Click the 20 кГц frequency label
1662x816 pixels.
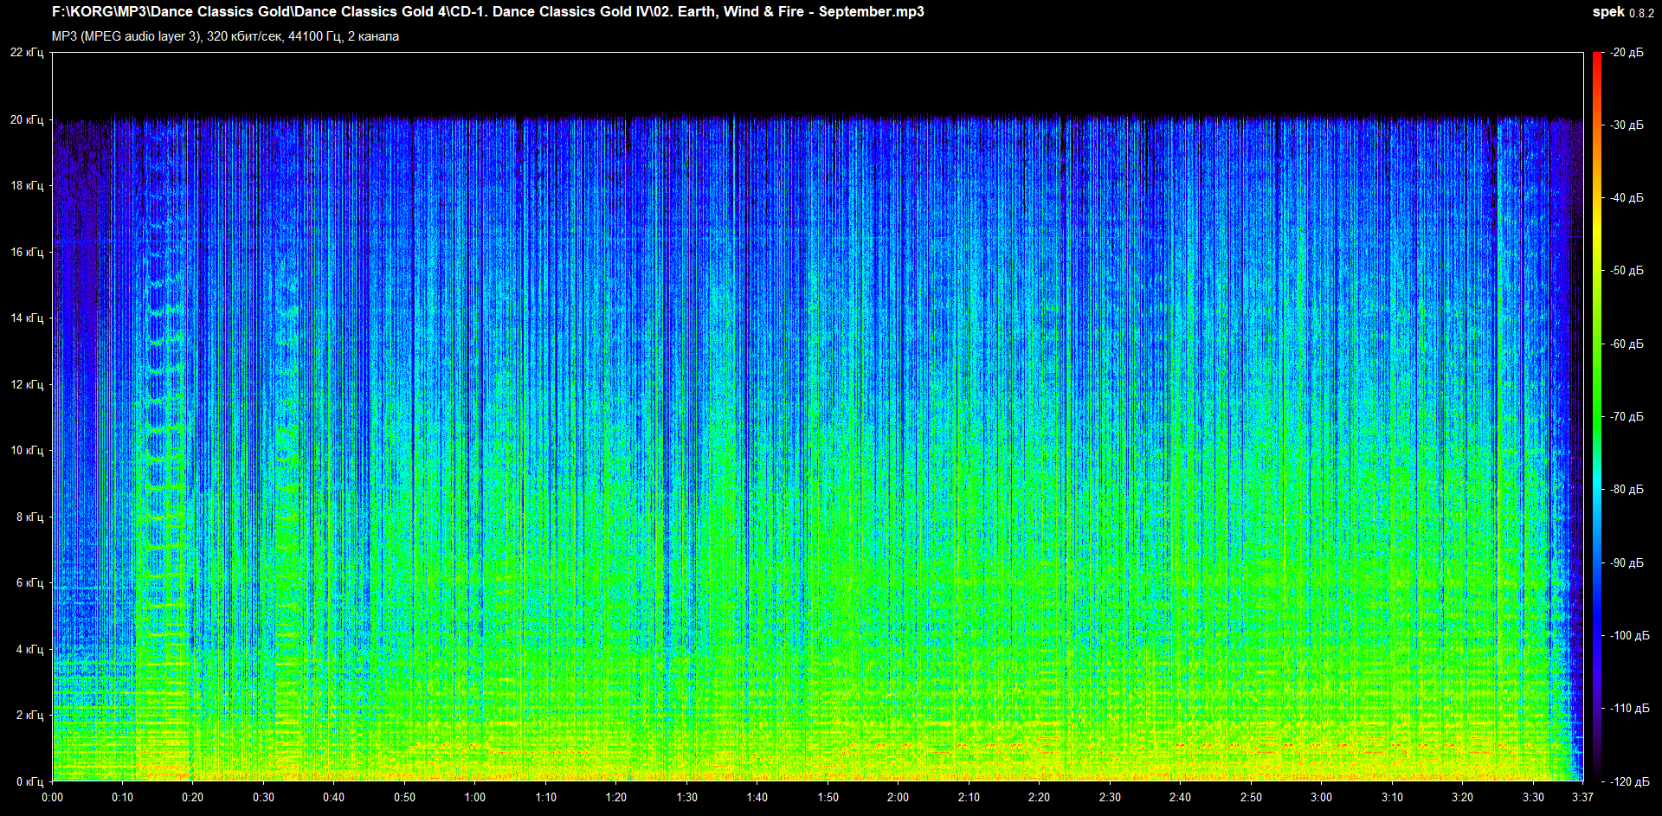(27, 119)
